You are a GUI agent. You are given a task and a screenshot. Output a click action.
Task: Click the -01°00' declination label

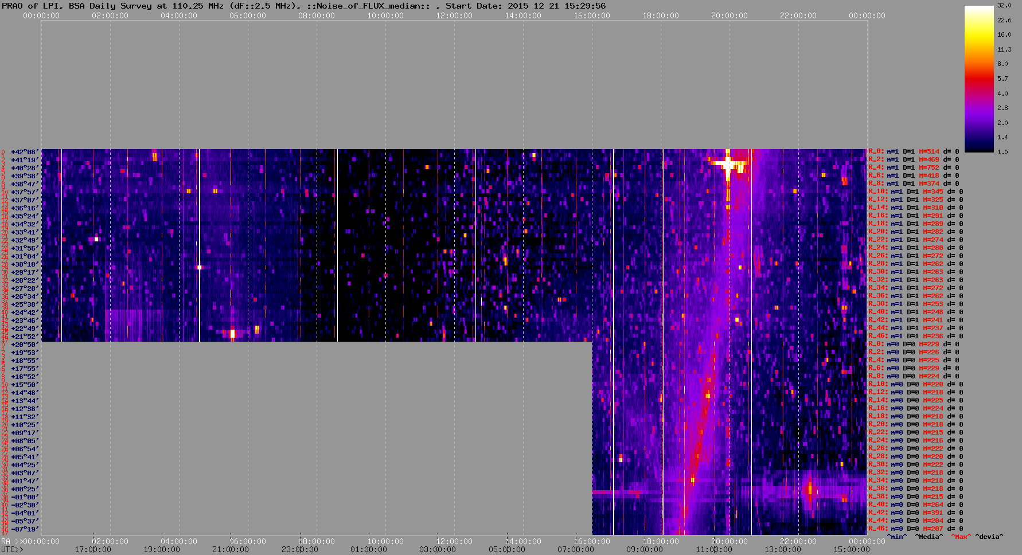coord(25,497)
